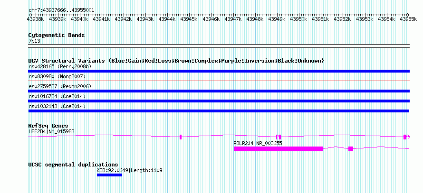Select the large POLR2J4 exon block
Screen dimensions: 423x193
pyautogui.click(x=279, y=149)
